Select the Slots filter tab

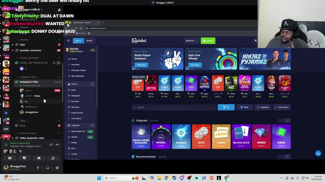pos(244,107)
